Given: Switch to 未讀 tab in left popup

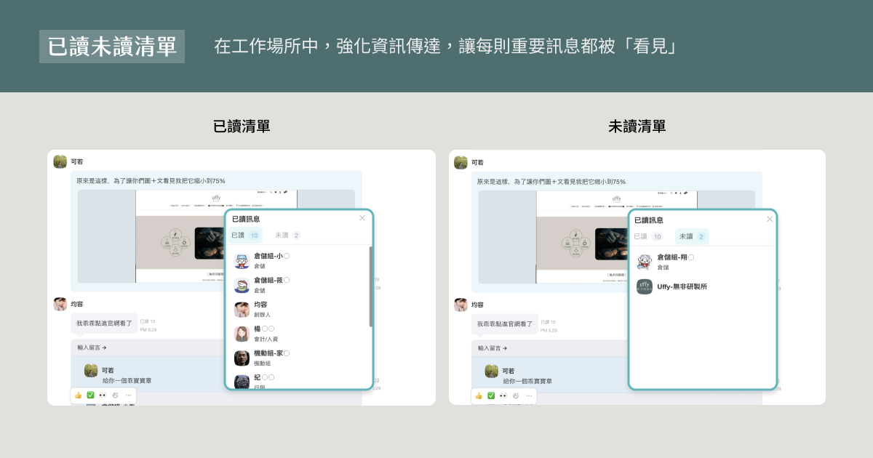Looking at the screenshot, I should [x=287, y=236].
